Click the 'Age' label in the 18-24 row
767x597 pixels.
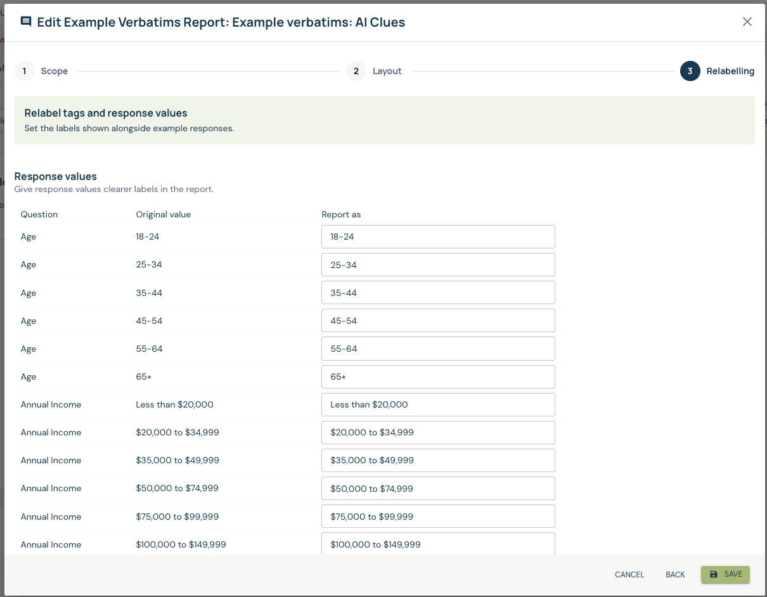click(x=29, y=236)
